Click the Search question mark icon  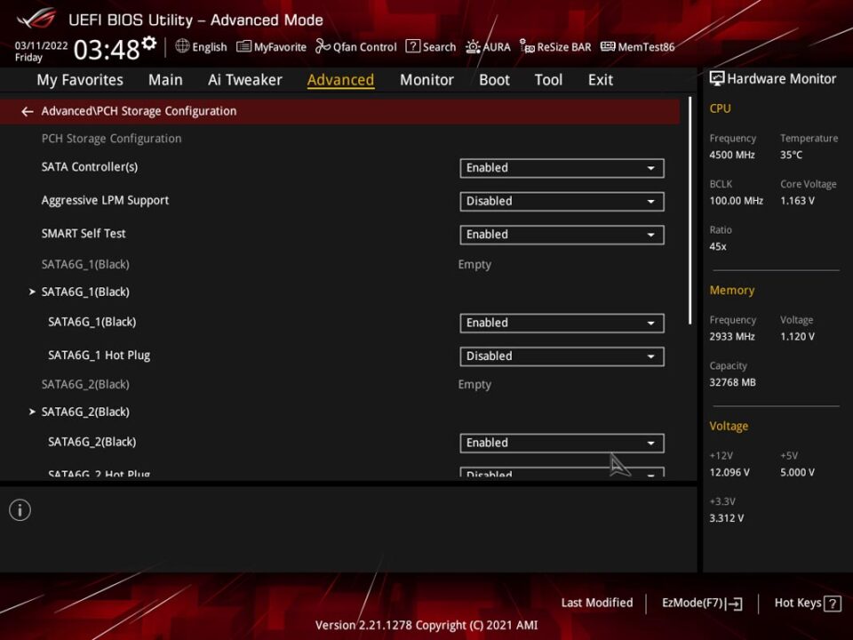[413, 46]
